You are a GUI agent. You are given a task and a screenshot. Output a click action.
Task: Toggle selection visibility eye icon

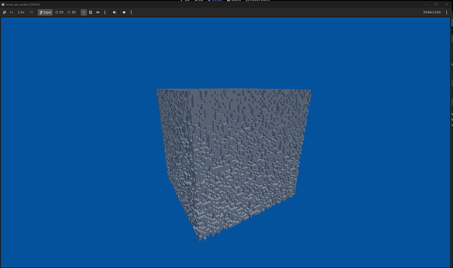[98, 12]
